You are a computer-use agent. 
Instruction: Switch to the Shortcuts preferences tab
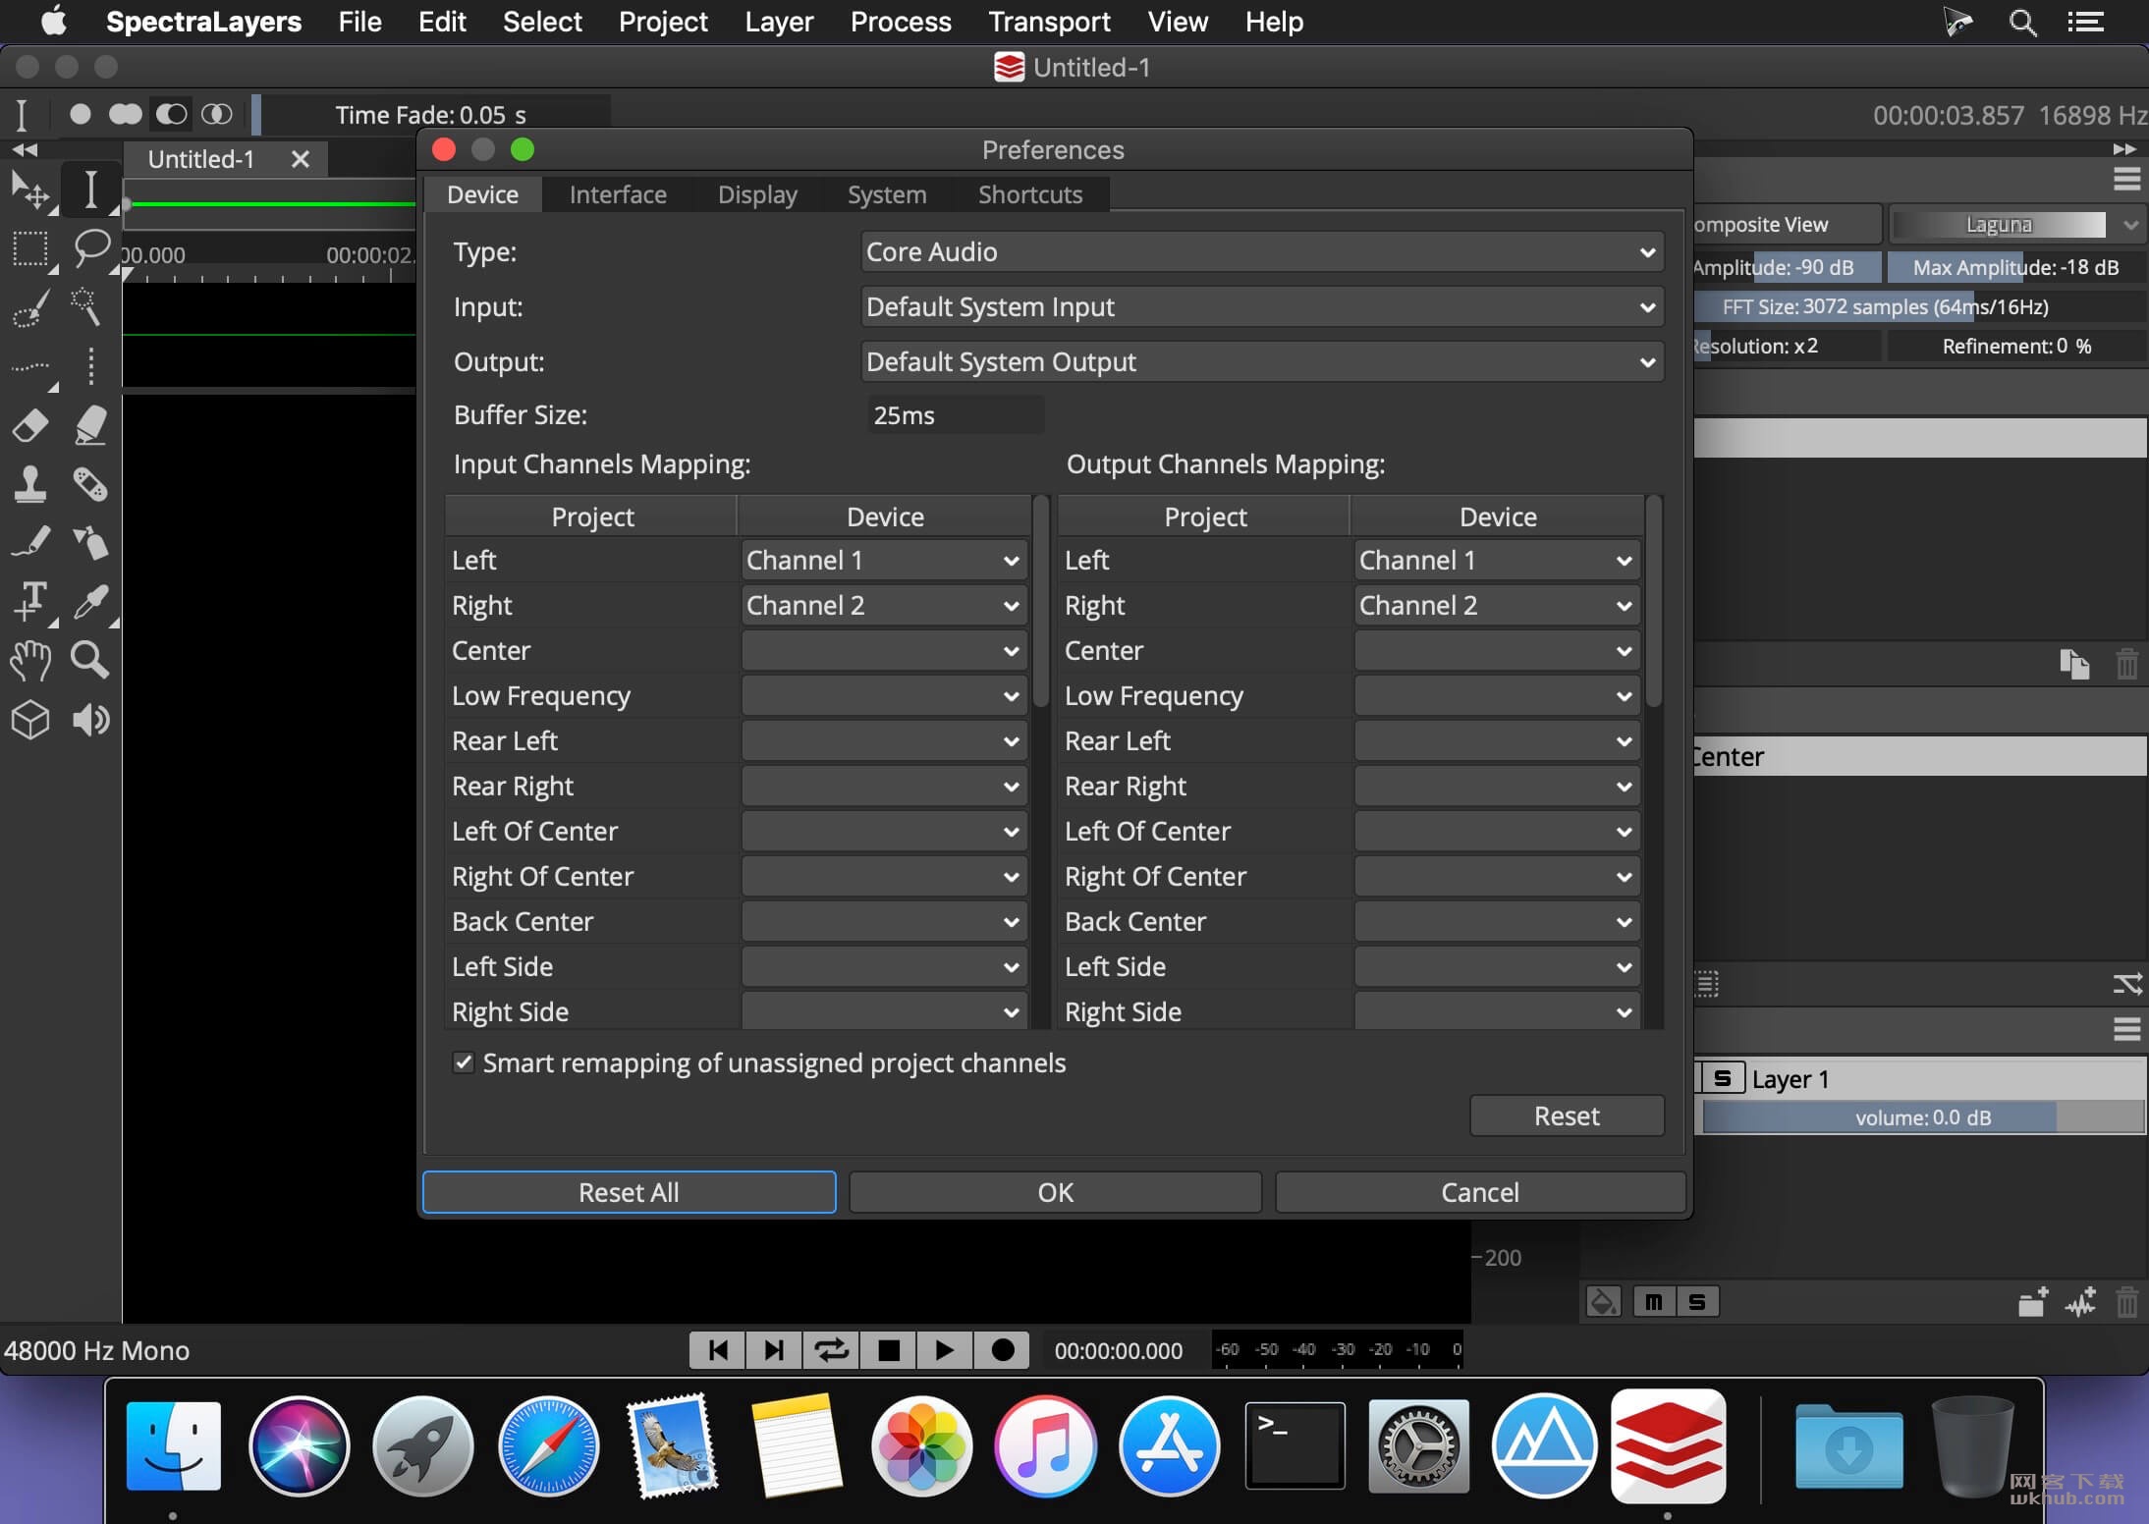click(1030, 194)
